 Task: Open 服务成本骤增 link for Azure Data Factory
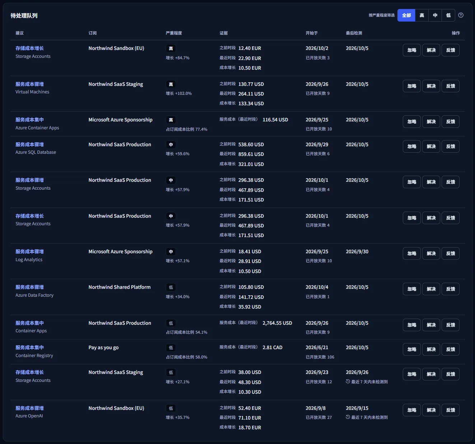click(29, 287)
